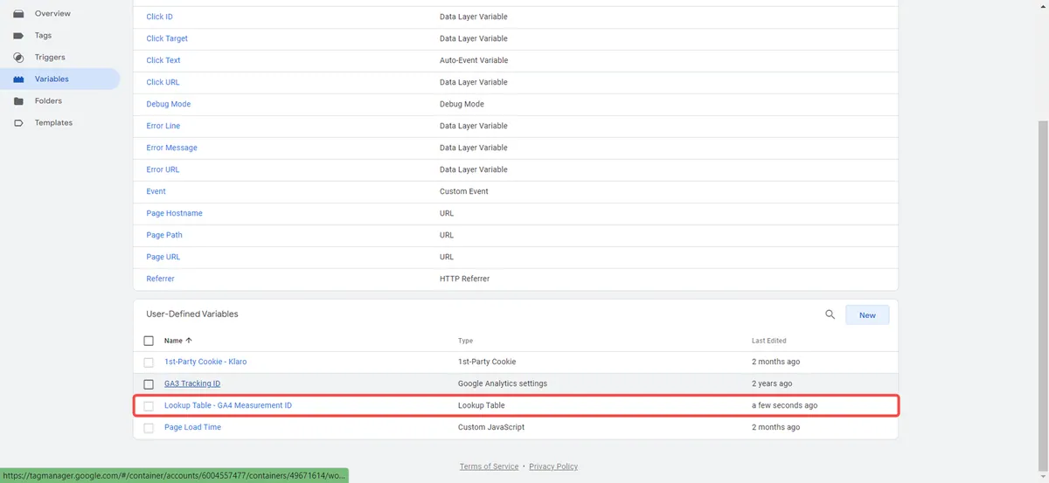
Task: Select 'HTTP Referrer' type cell
Action: 464,279
